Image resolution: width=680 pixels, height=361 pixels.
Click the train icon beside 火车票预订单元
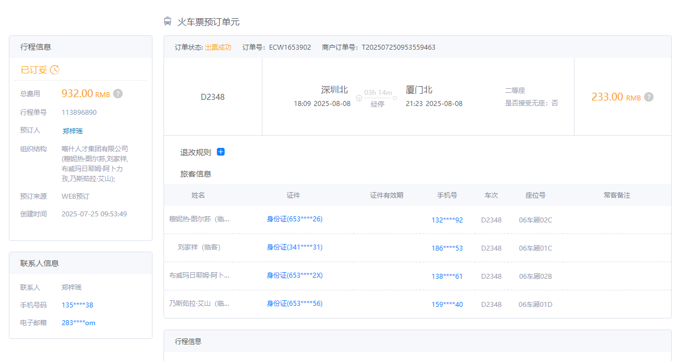coord(167,22)
